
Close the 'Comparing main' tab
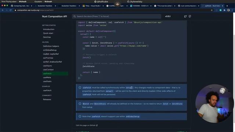tap(32, 6)
